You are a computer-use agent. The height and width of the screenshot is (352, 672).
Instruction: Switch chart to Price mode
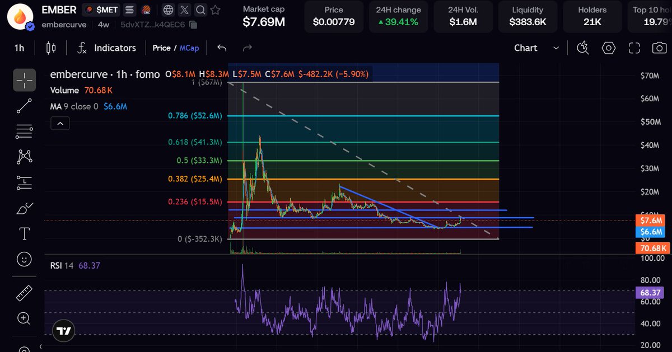coord(161,48)
